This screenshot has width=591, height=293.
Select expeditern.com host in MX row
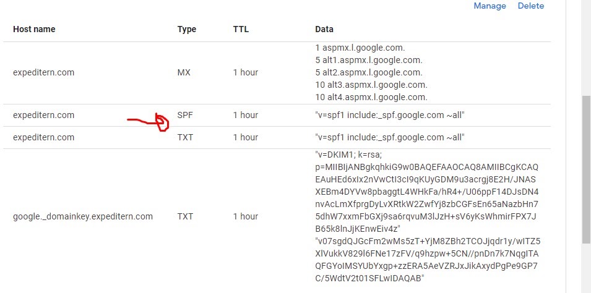43,72
